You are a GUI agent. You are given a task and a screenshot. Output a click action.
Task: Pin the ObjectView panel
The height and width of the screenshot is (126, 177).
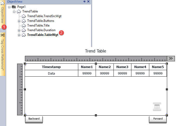pos(84,2)
